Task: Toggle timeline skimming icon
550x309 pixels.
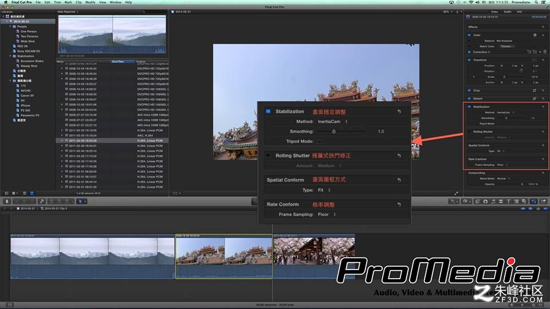Action: (x=523, y=208)
